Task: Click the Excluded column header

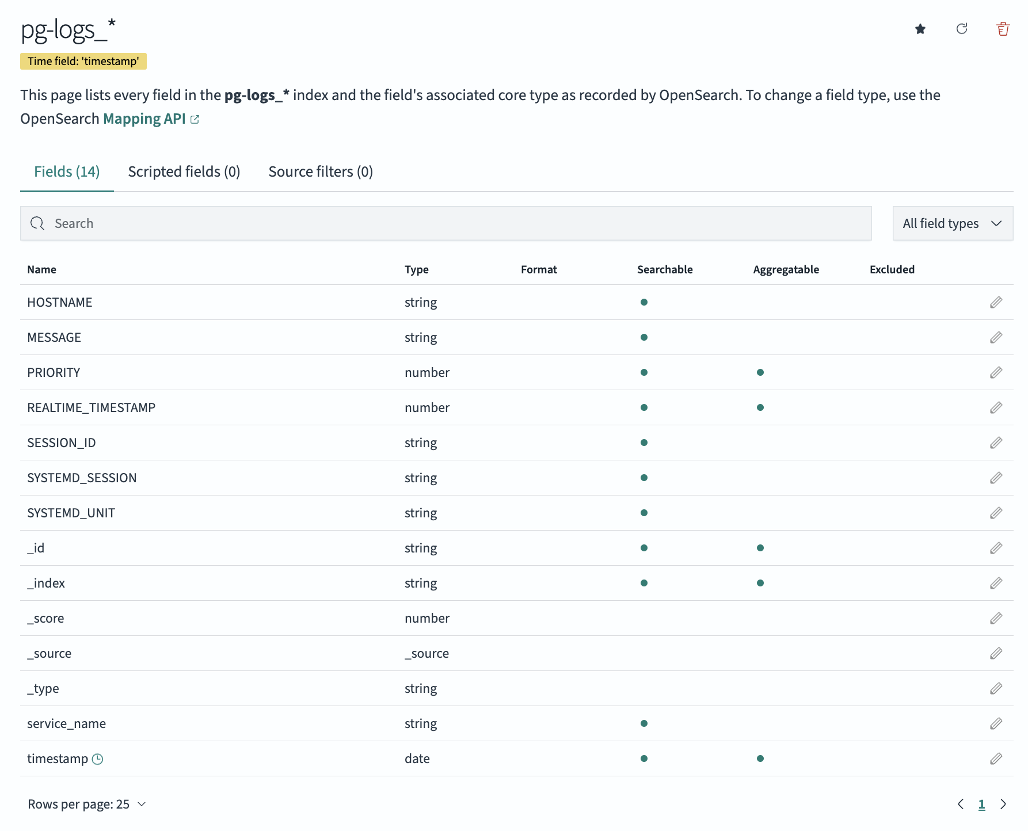Action: [892, 269]
